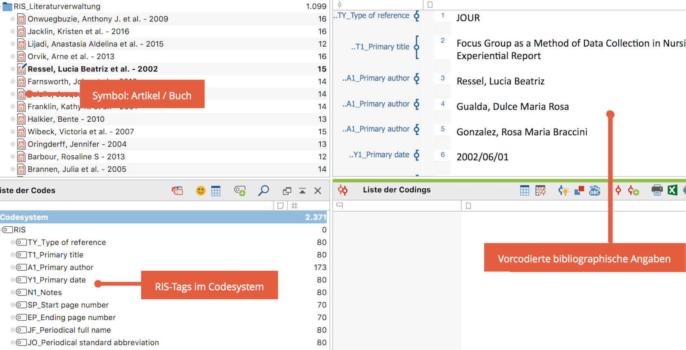Open the table overview in the code list toolbar

point(216,191)
